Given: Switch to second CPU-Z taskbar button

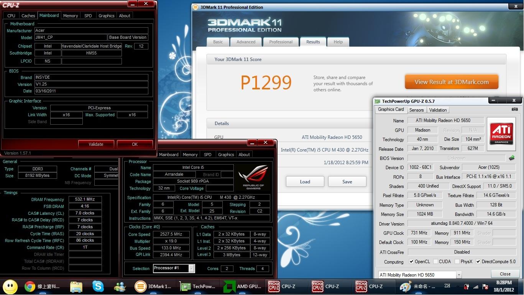Looking at the screenshot, I should (330, 287).
